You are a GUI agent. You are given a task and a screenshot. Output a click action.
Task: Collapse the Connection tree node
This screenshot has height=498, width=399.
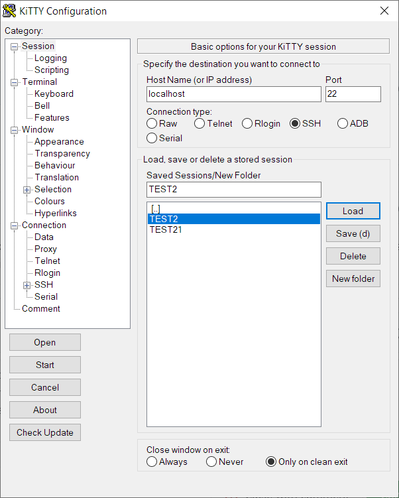pyautogui.click(x=15, y=226)
